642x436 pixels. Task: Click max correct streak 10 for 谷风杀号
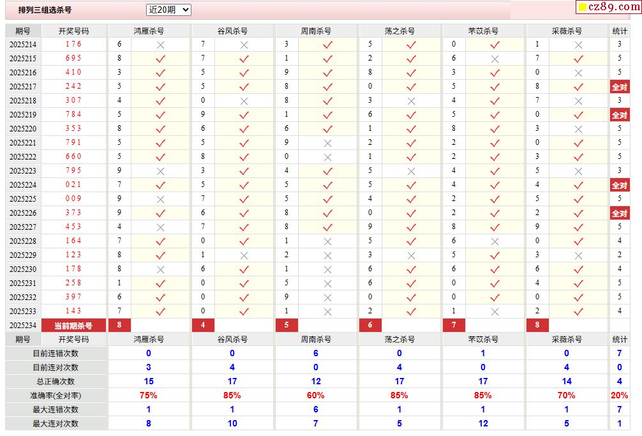click(232, 424)
